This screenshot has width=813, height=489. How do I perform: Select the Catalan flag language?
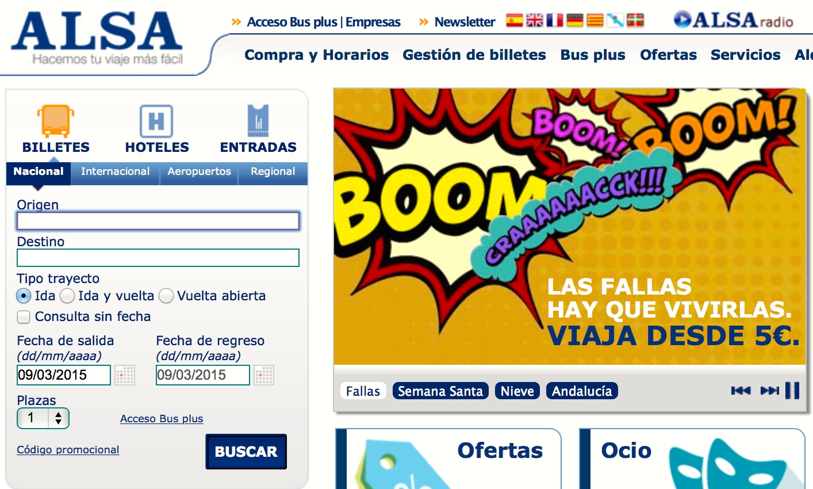595,21
